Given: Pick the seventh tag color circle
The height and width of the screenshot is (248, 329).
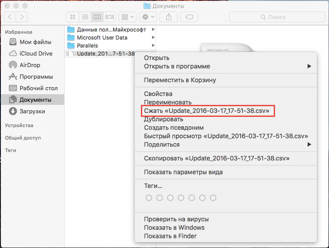Looking at the screenshot, I should [x=213, y=198].
